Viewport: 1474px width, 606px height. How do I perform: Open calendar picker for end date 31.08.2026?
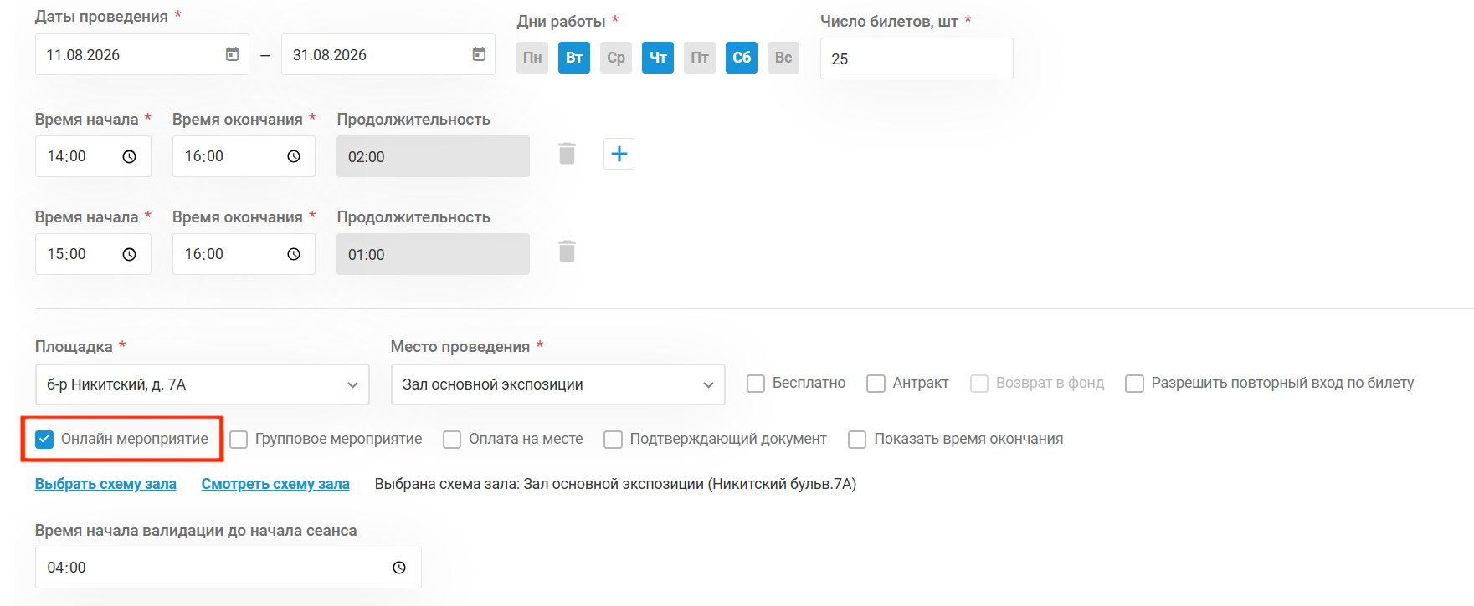point(479,54)
